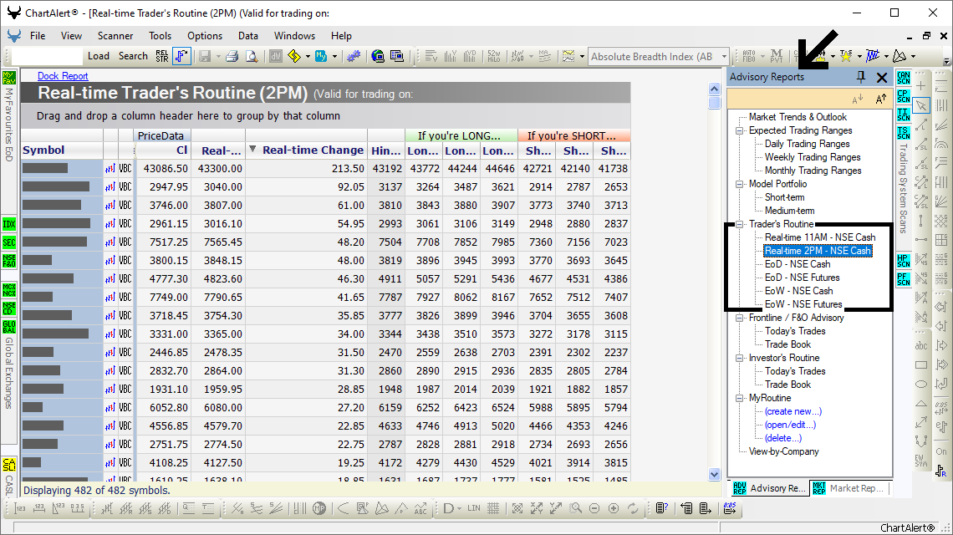The image size is (953, 535).
Task: Select EoD - NSE Futures report
Action: coord(803,278)
